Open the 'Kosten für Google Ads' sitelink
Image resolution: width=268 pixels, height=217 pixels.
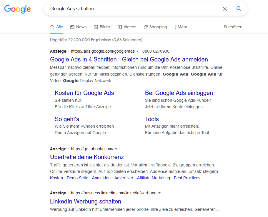click(84, 93)
